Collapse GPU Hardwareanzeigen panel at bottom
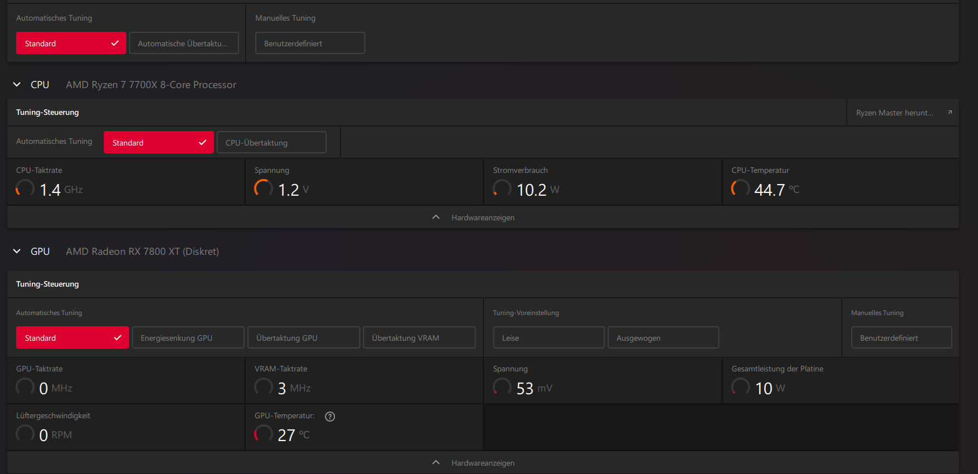The image size is (978, 474). click(483, 463)
